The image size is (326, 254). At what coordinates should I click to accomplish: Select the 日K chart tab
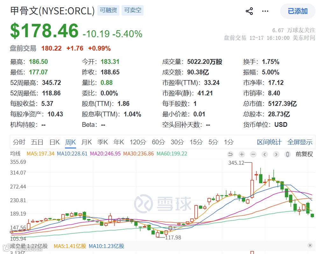tap(54, 142)
